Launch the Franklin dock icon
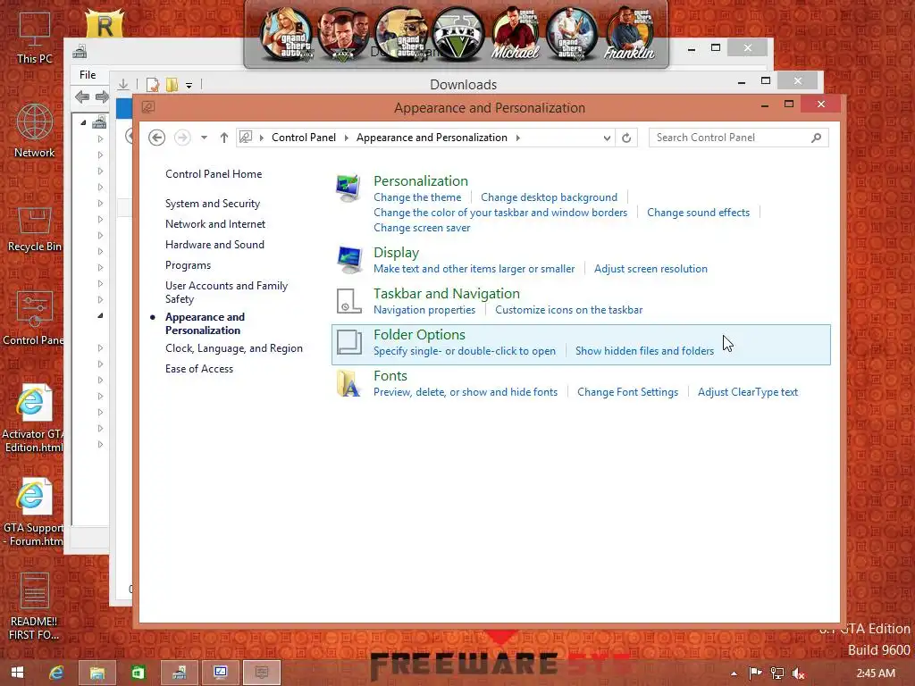915x686 pixels. tap(629, 36)
